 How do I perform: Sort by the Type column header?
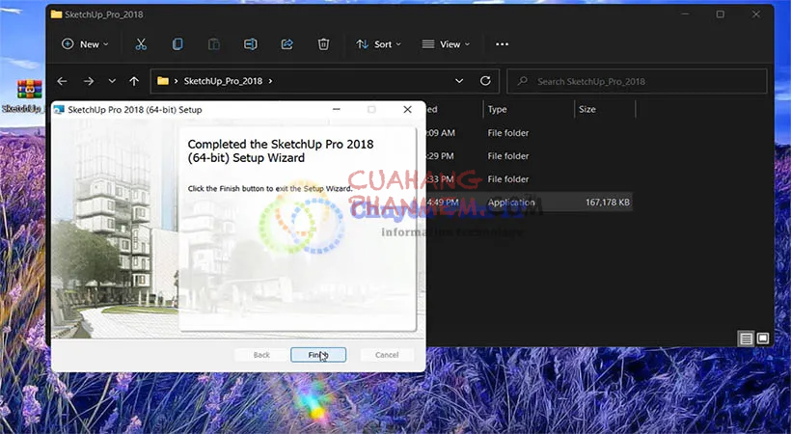point(529,110)
